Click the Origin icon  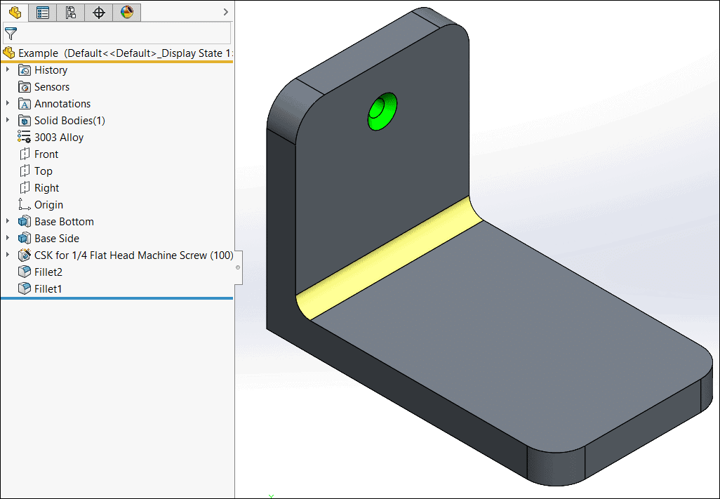(x=25, y=204)
